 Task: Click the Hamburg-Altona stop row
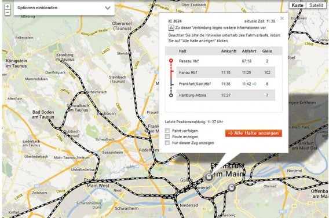(225, 95)
